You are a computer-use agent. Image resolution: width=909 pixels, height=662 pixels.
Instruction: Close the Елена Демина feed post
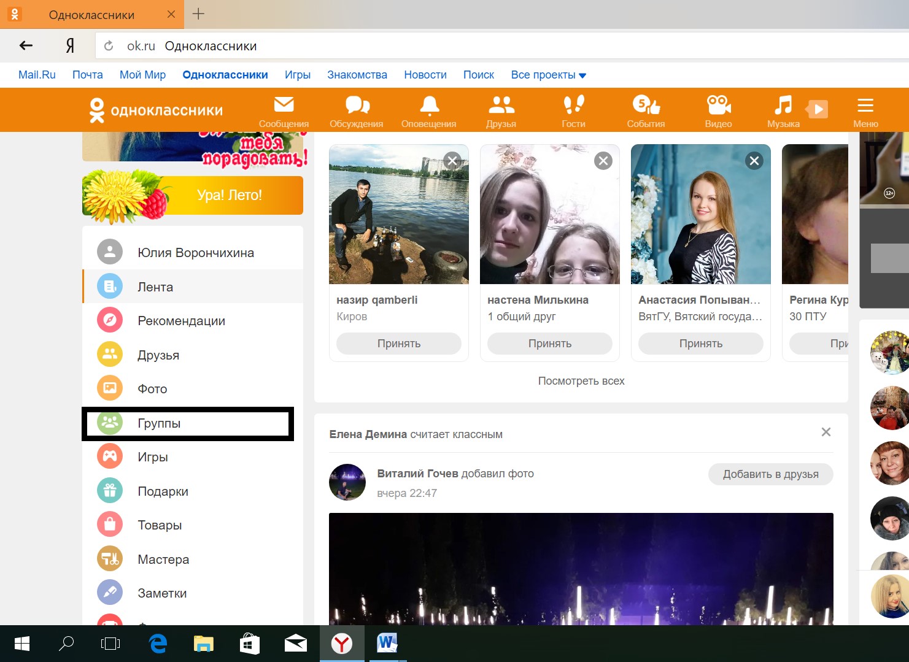tap(826, 432)
